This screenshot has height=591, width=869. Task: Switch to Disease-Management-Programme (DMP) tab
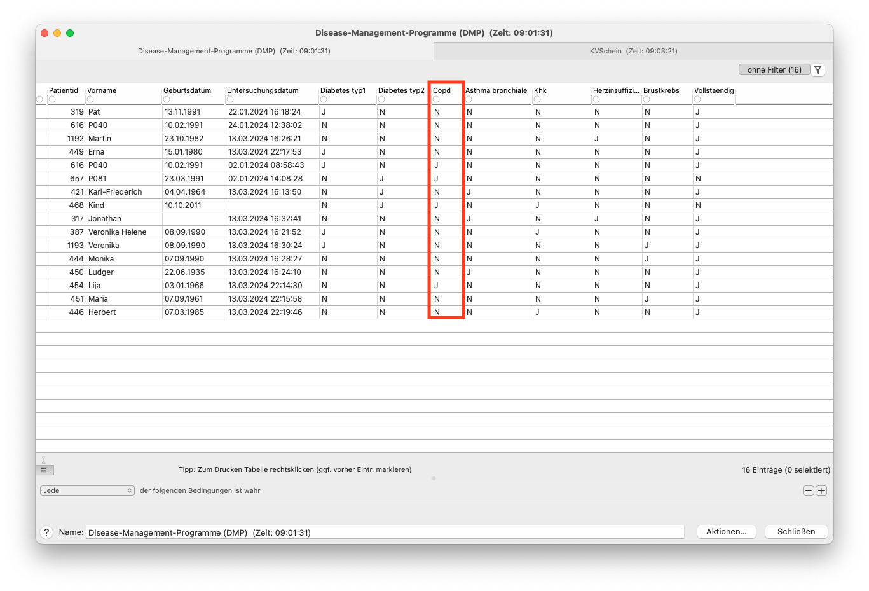point(234,51)
